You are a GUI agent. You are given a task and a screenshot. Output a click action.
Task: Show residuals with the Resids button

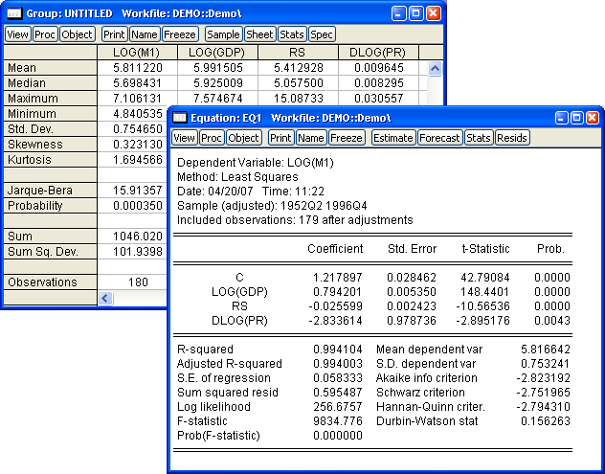[511, 138]
